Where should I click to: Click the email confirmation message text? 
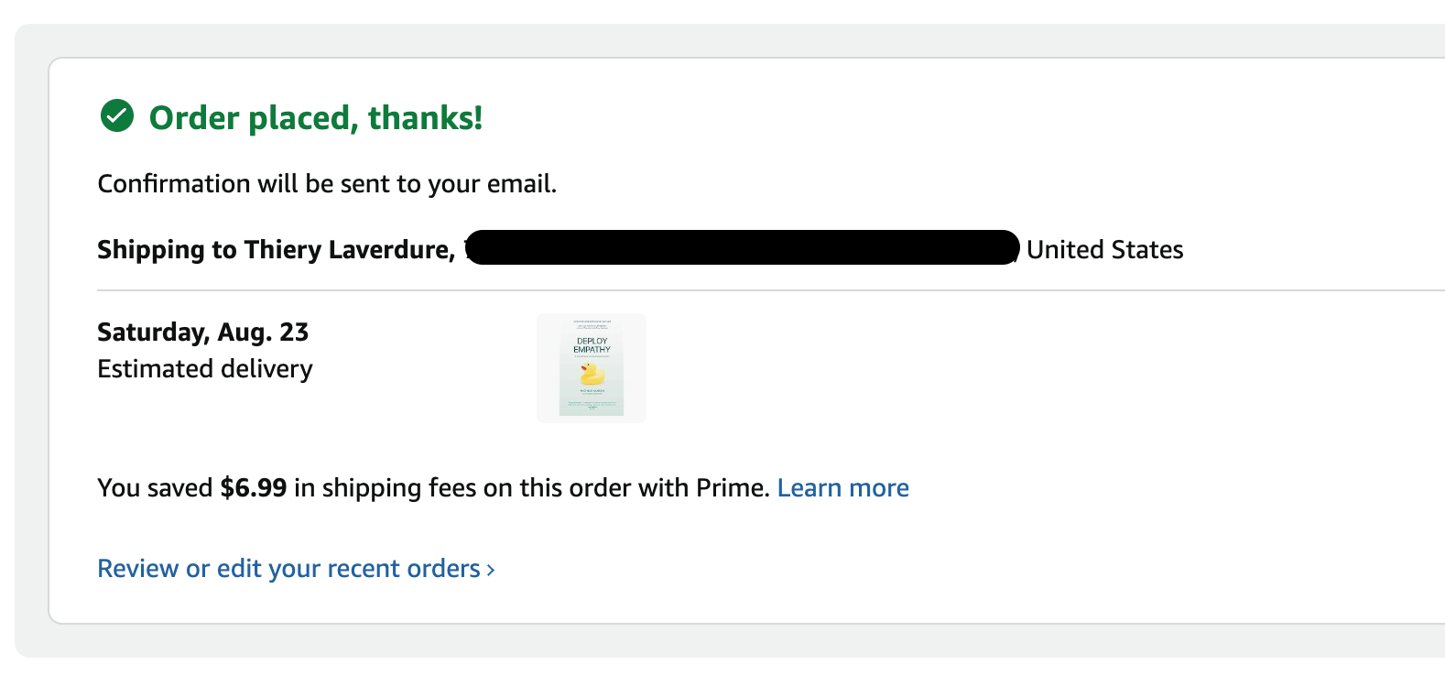click(x=327, y=184)
